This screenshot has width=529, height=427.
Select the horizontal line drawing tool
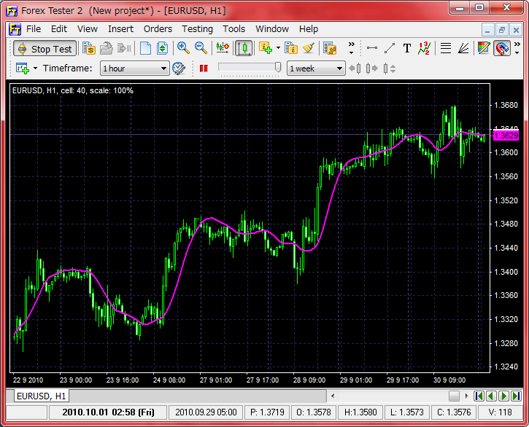[x=372, y=48]
